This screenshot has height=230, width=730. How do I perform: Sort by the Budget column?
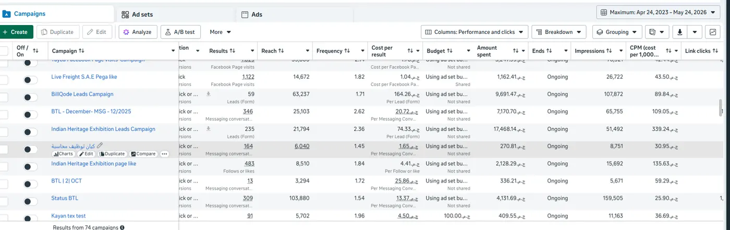click(x=449, y=51)
